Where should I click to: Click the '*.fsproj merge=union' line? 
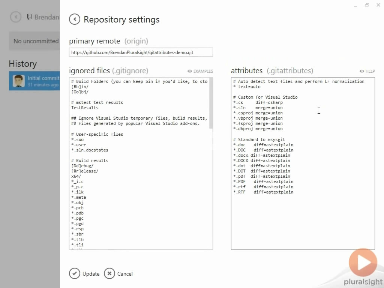click(258, 123)
